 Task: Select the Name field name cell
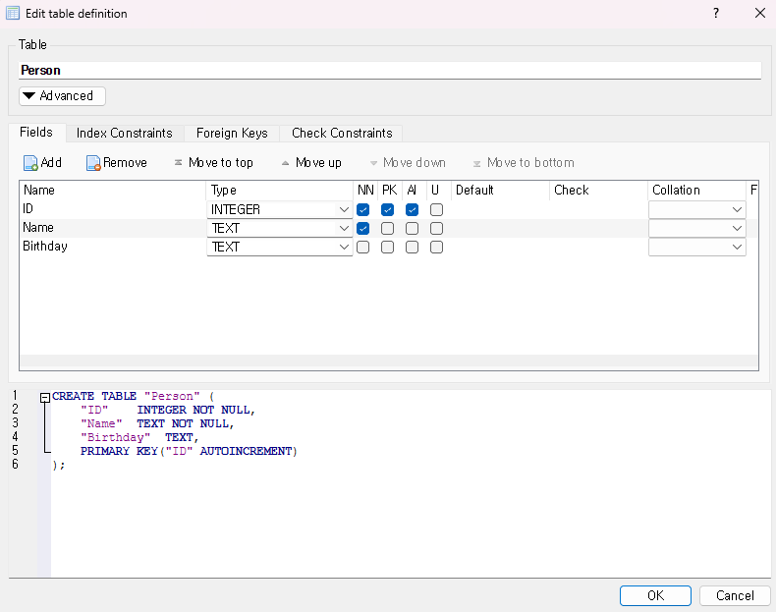click(113, 228)
